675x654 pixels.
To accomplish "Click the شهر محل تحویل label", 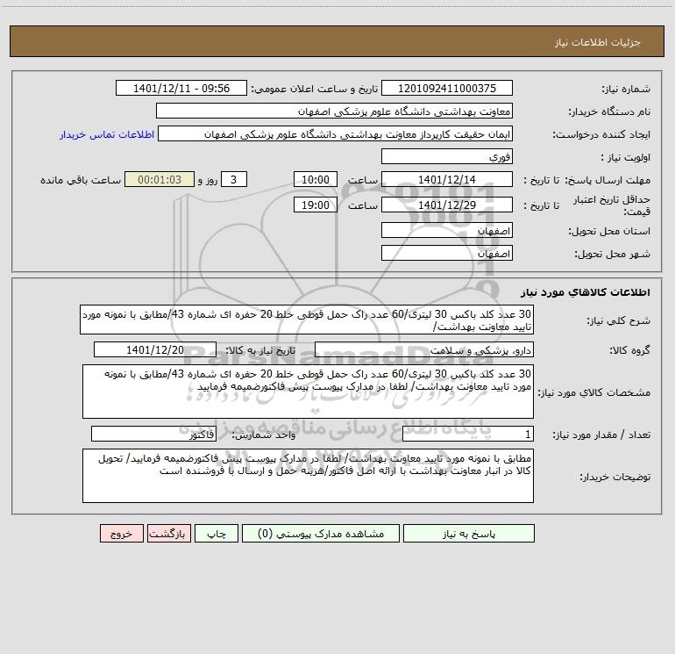I will click(613, 254).
